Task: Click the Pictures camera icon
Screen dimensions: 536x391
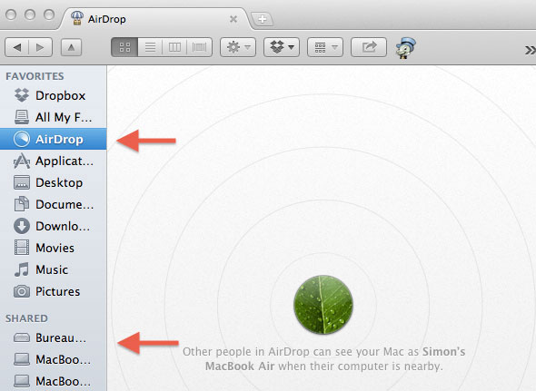Action: [22, 291]
